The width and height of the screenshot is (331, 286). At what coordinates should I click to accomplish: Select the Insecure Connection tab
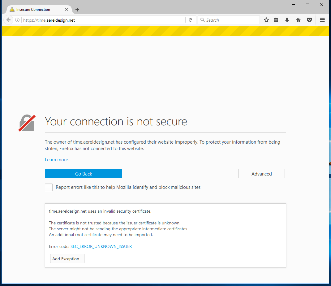tap(33, 10)
